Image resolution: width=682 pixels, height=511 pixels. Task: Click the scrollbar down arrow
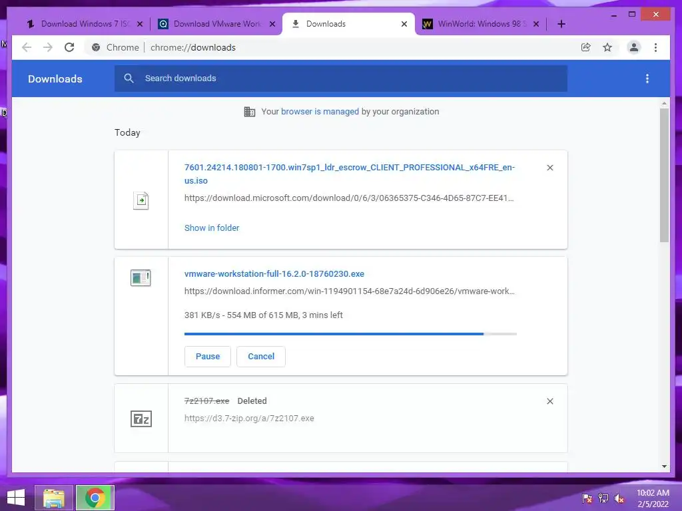[x=664, y=466]
